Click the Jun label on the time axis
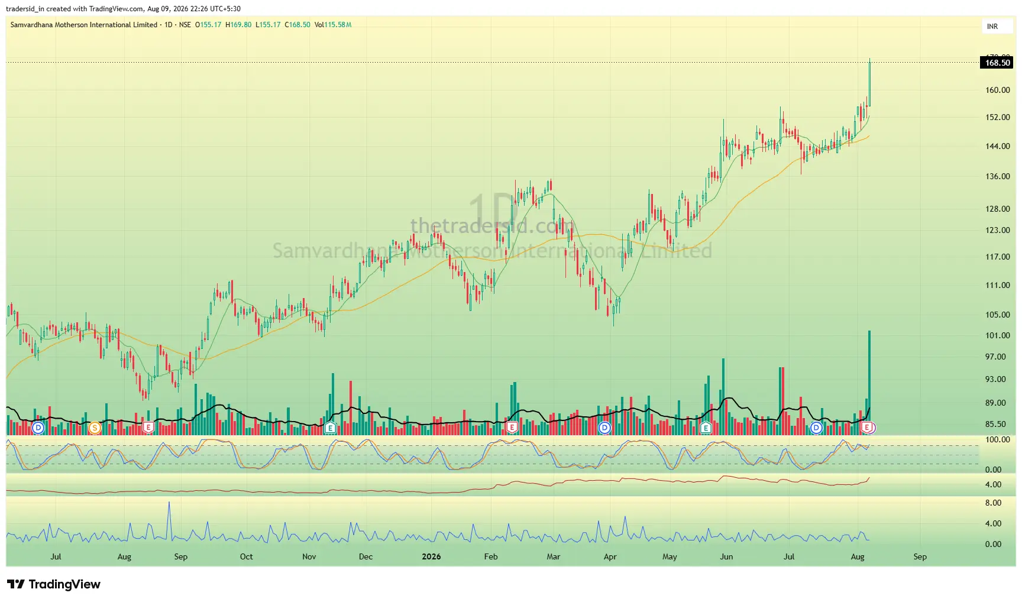This screenshot has height=602, width=1022. point(726,557)
